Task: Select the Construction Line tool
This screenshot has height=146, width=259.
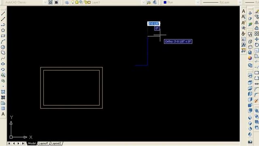Action: (x=3, y=19)
